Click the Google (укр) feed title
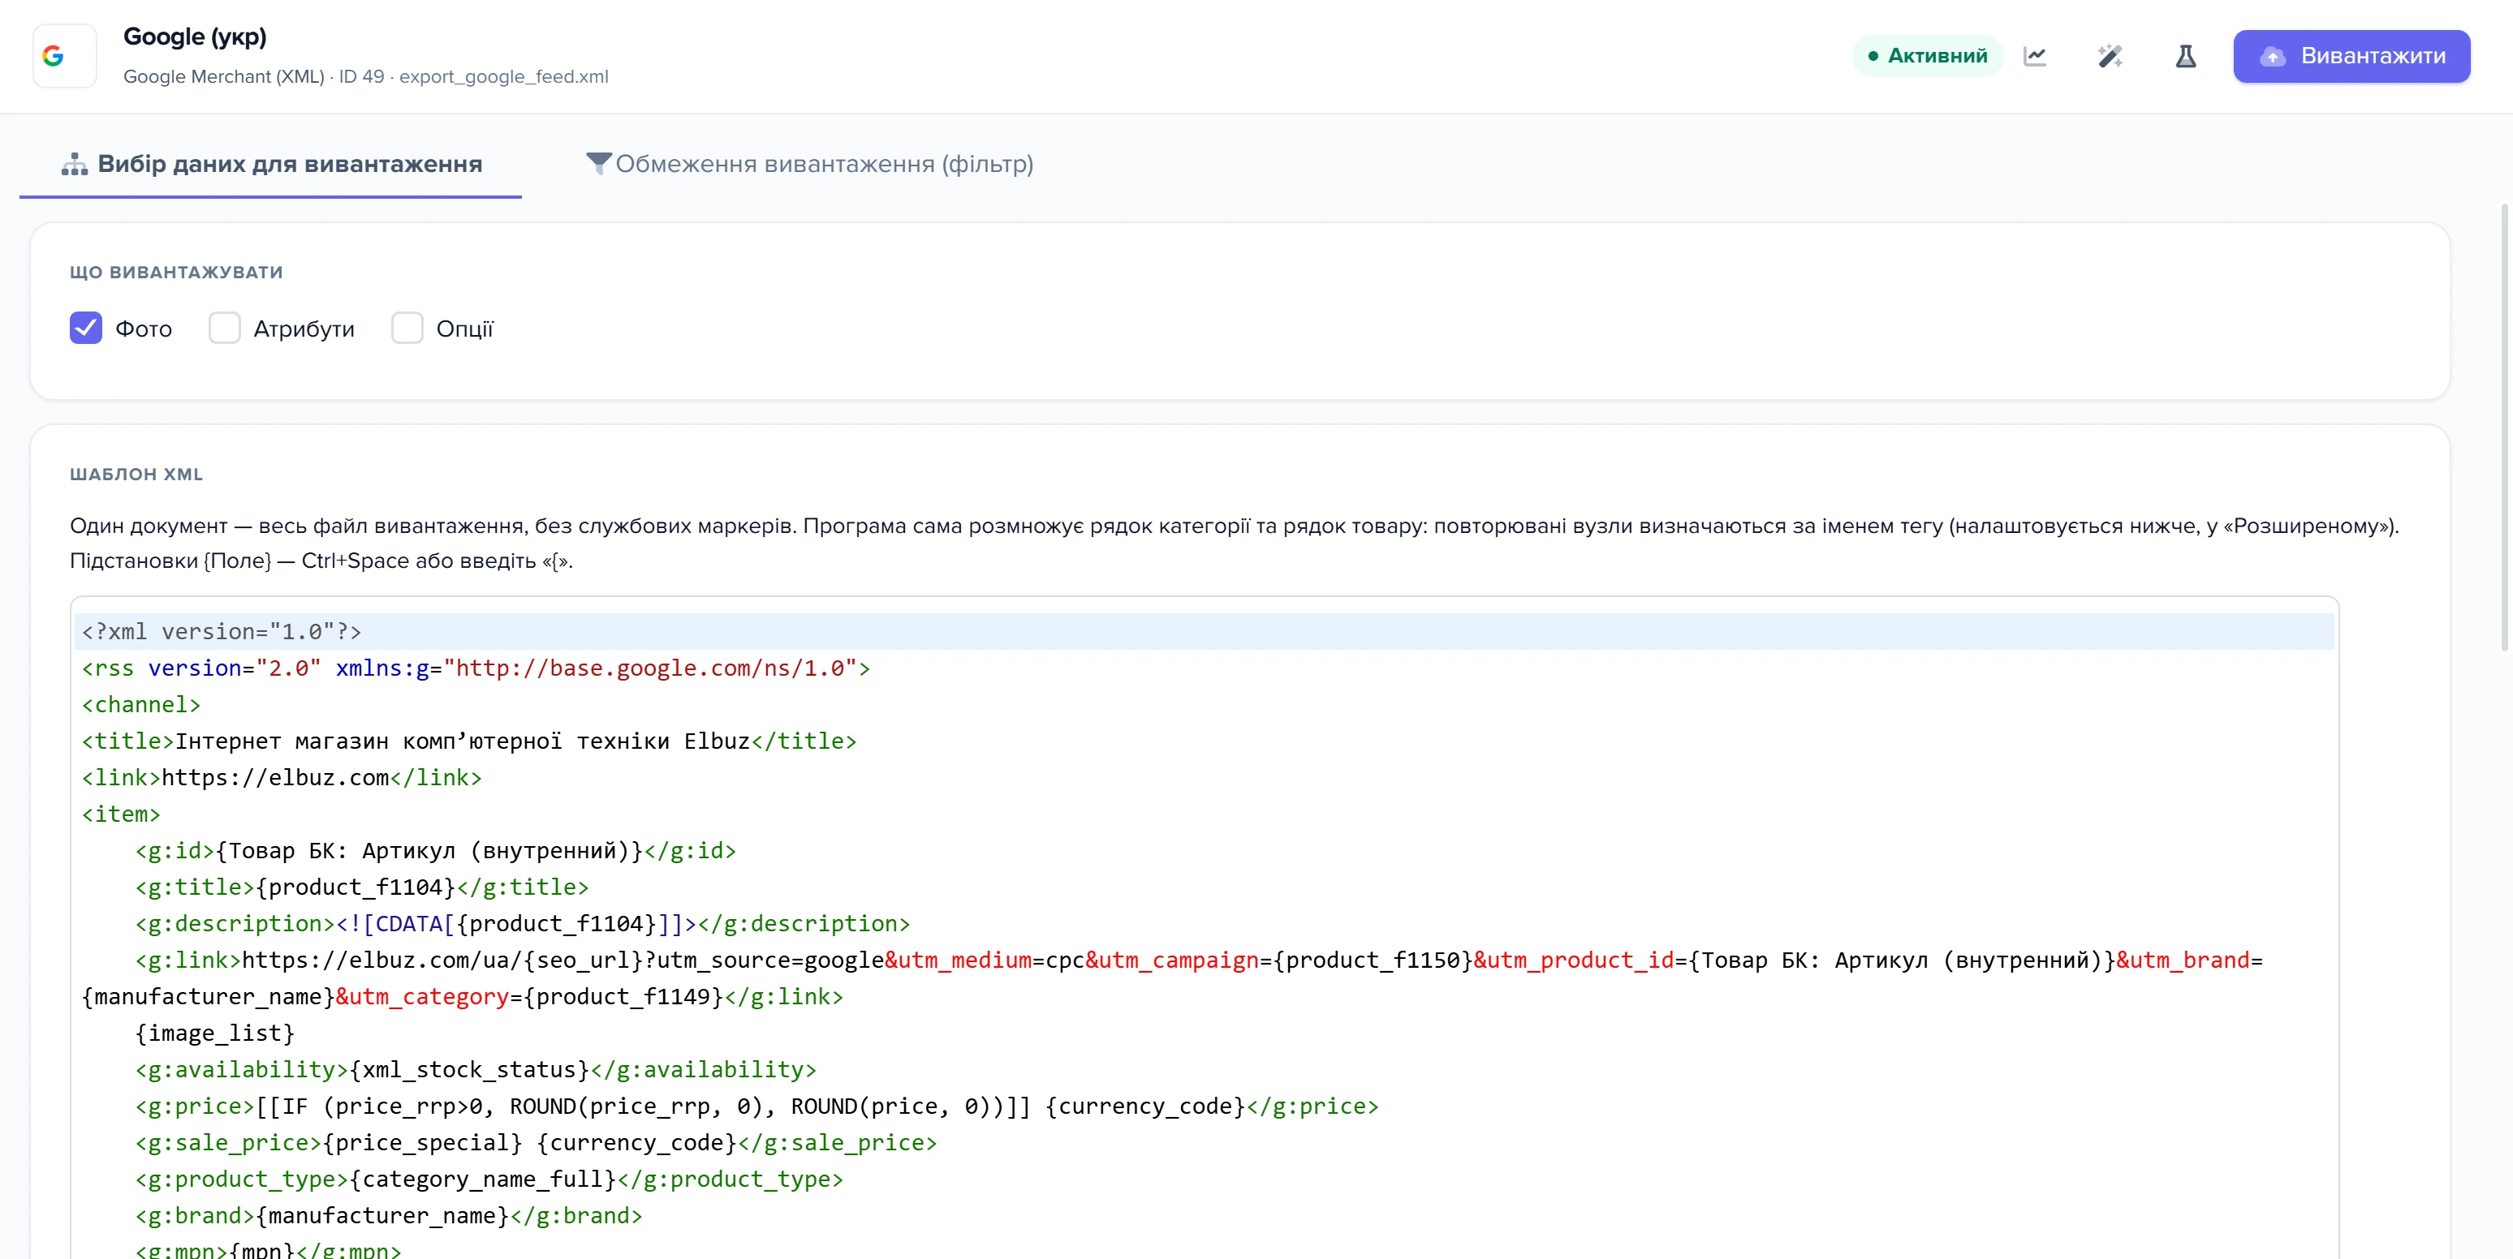The image size is (2513, 1259). click(x=195, y=37)
